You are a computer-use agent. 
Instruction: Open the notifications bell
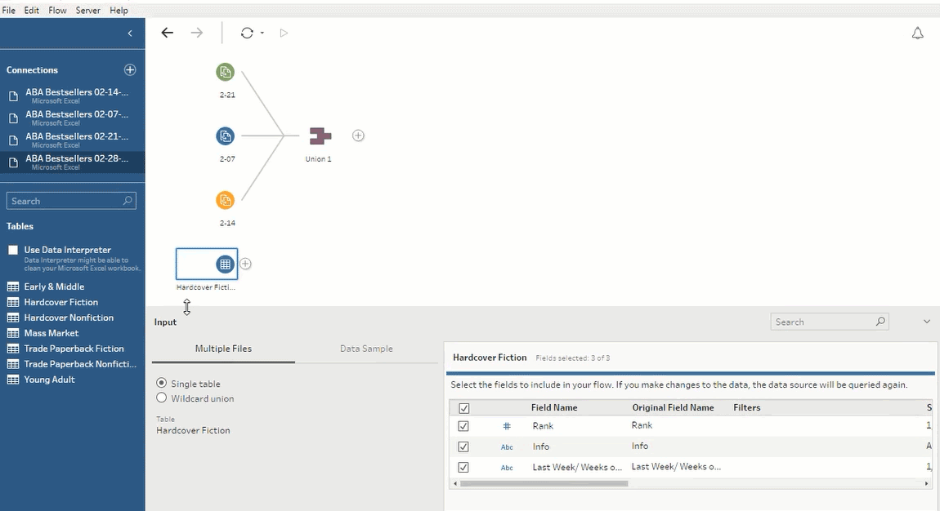coord(917,33)
